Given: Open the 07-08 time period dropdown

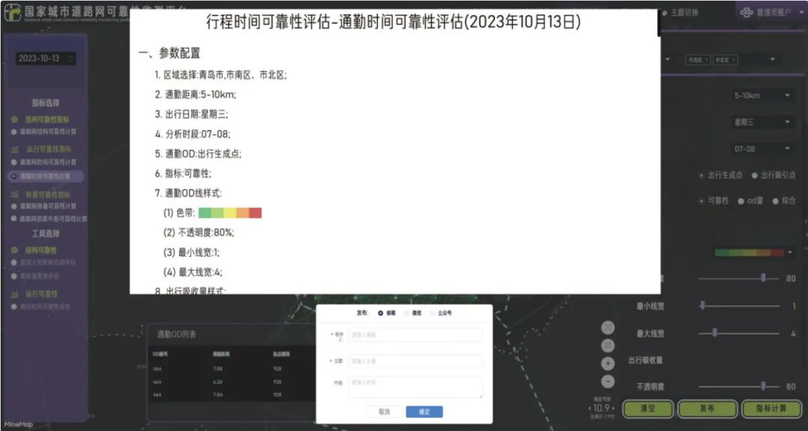Looking at the screenshot, I should (x=762, y=149).
